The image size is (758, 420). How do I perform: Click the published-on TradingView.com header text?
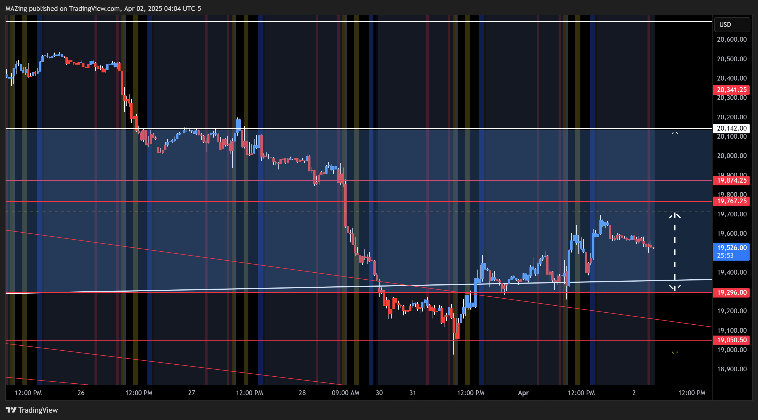point(103,9)
